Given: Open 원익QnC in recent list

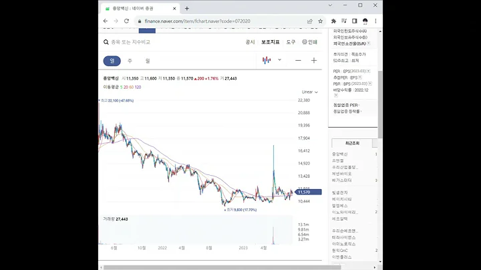Looking at the screenshot, I should point(340,251).
